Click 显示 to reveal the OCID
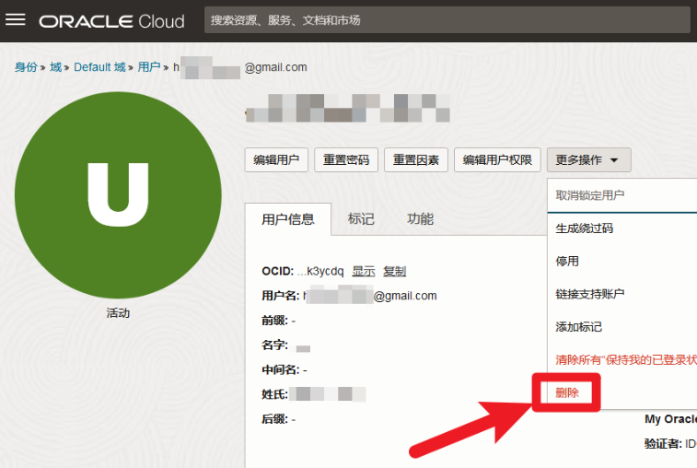The height and width of the screenshot is (468, 697). click(x=363, y=271)
